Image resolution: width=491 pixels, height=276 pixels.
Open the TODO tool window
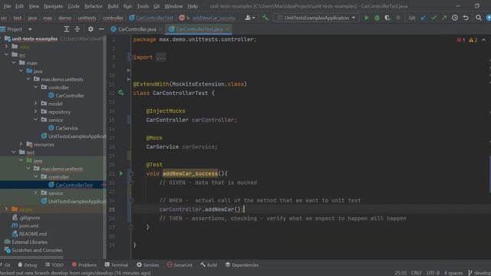click(54, 264)
